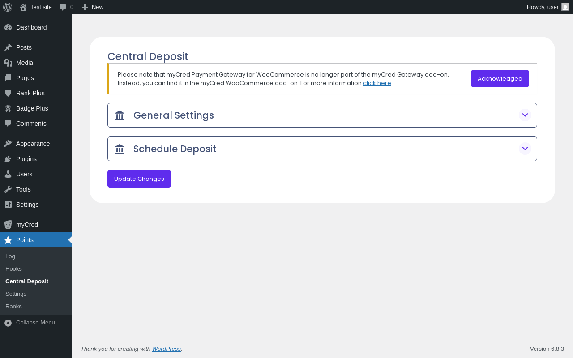
Task: Click the WordPress logo icon
Action: 8,7
